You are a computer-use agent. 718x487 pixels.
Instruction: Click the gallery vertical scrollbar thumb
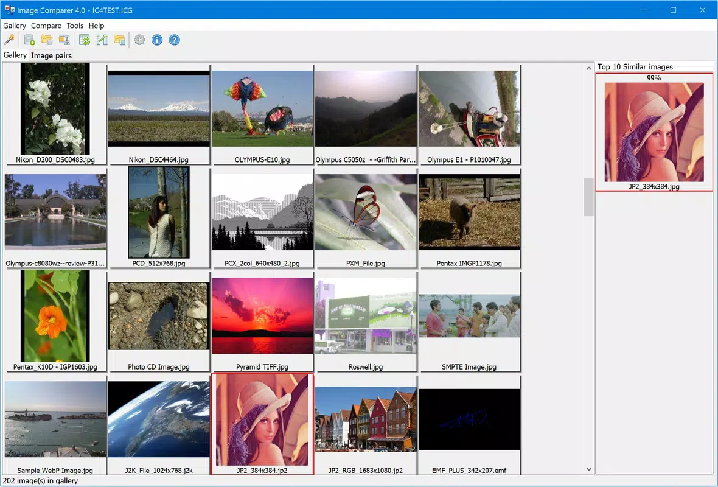[x=589, y=197]
